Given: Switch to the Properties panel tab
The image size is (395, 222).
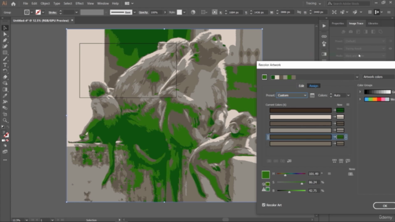Looking at the screenshot, I should pos(338,23).
